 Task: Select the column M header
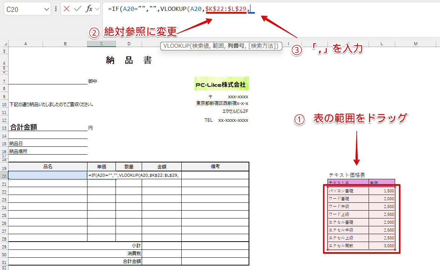coord(415,44)
